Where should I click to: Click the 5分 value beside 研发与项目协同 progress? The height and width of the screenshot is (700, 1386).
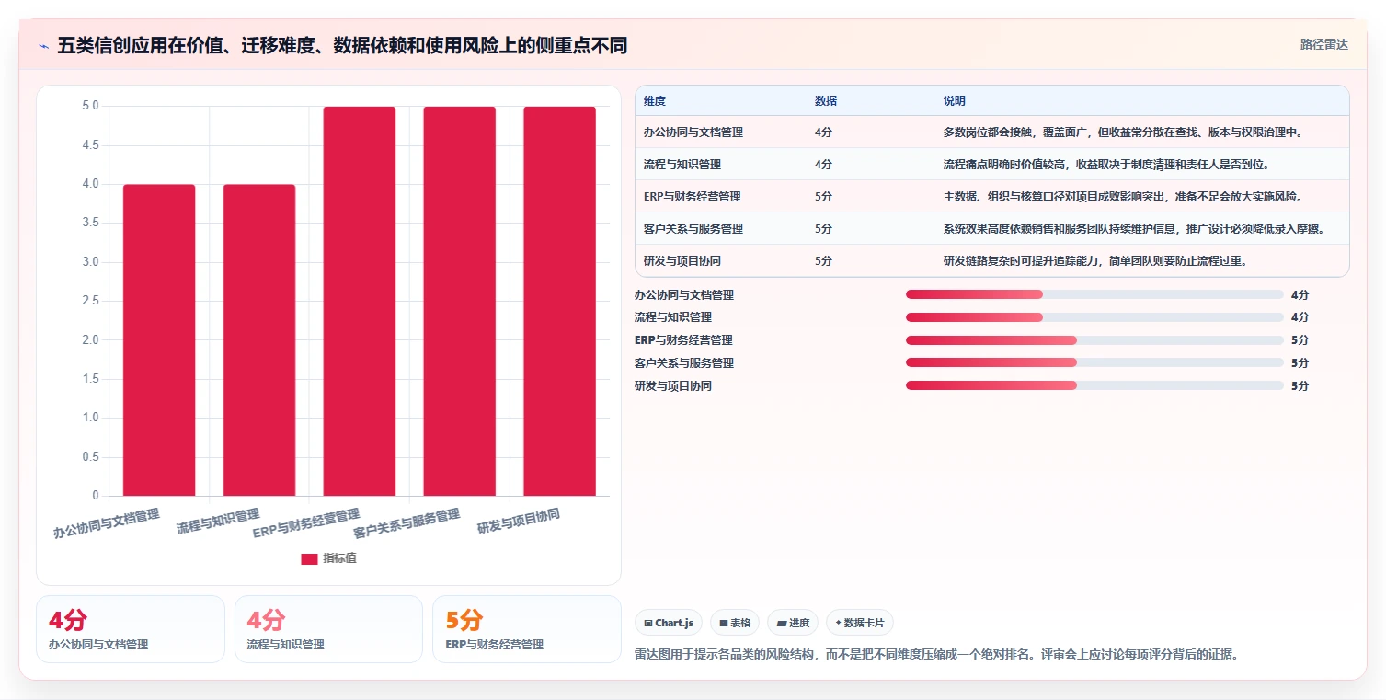pyautogui.click(x=1300, y=385)
